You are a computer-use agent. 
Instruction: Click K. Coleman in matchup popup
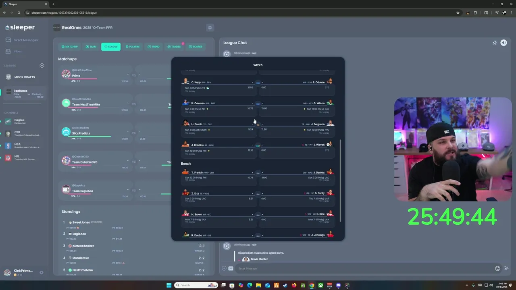[x=198, y=103]
